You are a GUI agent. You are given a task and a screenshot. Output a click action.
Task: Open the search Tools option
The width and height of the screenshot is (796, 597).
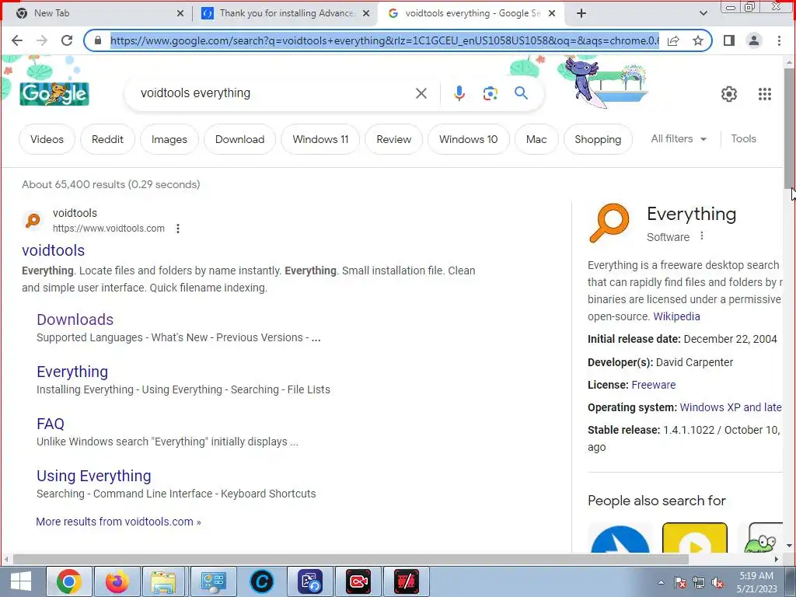pyautogui.click(x=743, y=138)
